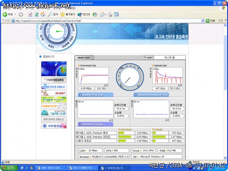
Task: Print the page with the printer icon
Action: pyautogui.click(x=110, y=15)
